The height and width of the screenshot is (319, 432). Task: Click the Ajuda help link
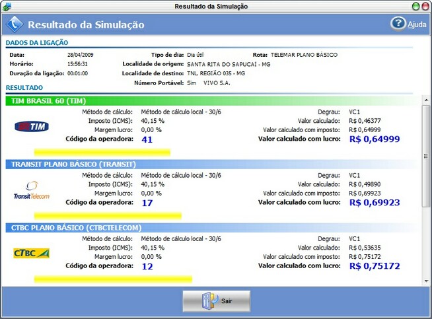(417, 24)
